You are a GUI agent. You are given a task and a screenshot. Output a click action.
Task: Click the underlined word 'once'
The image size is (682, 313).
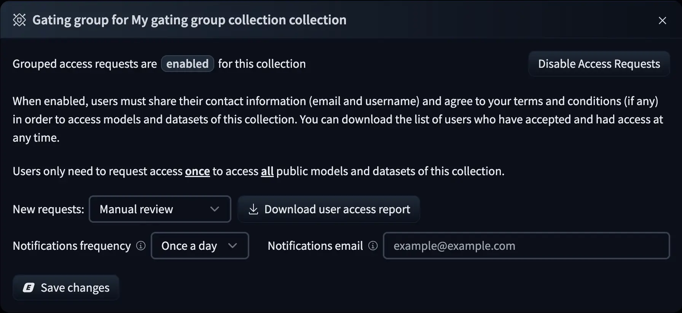(x=197, y=171)
